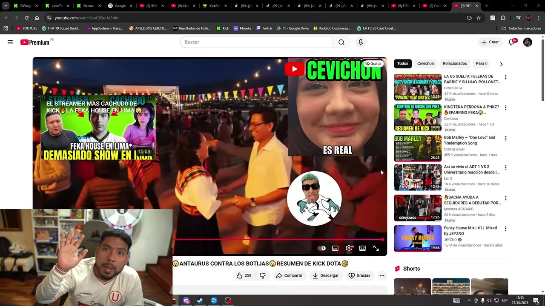545x306 pixels.
Task: Open the YouTube account avatar menu
Action: (x=528, y=42)
